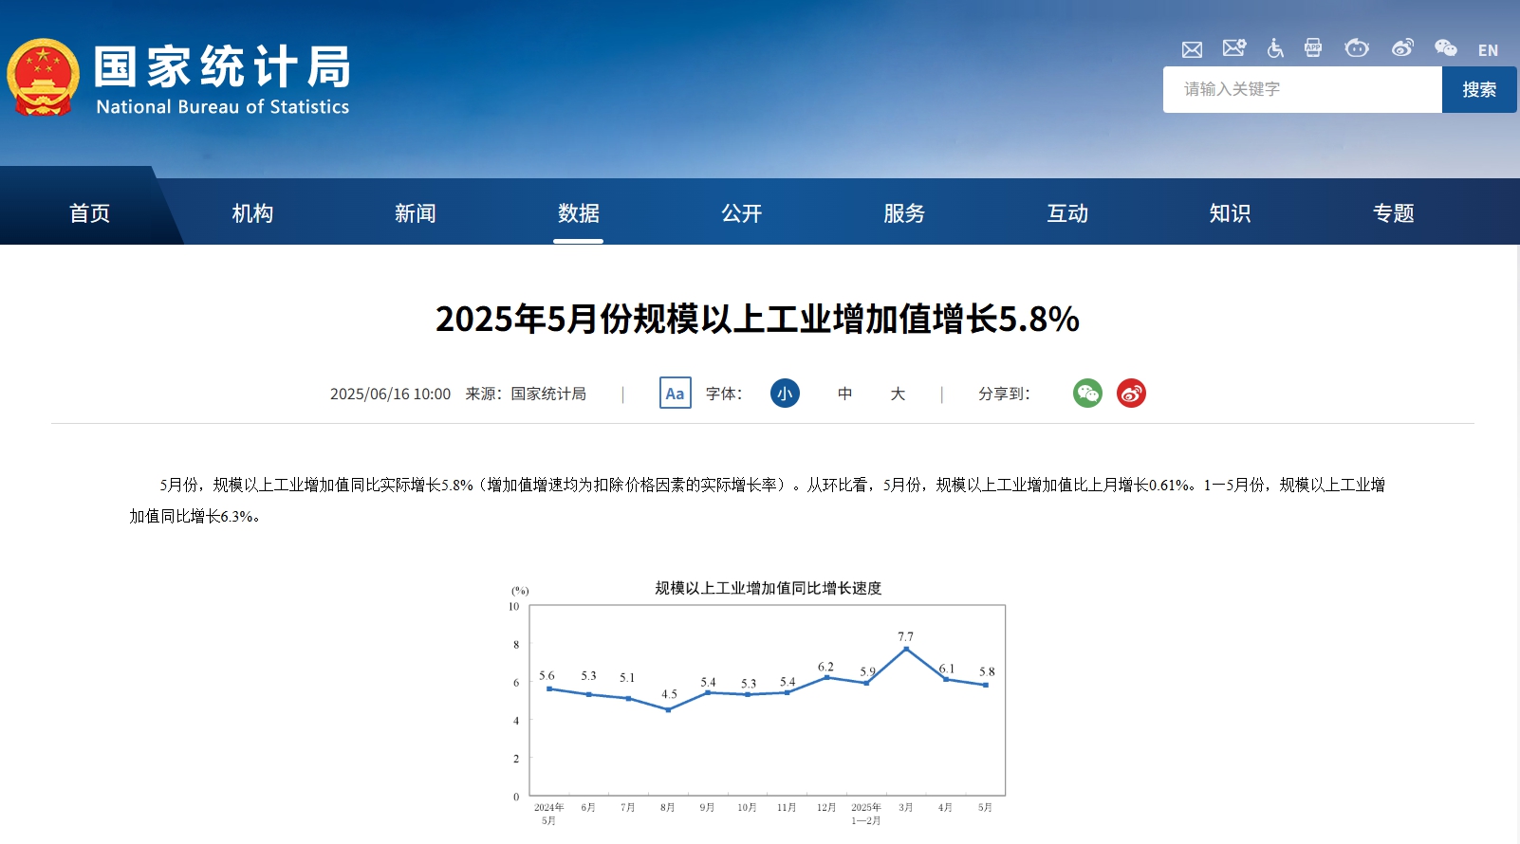Click the robot assistant face icon
Image resolution: width=1520 pixels, height=844 pixels.
[1357, 48]
